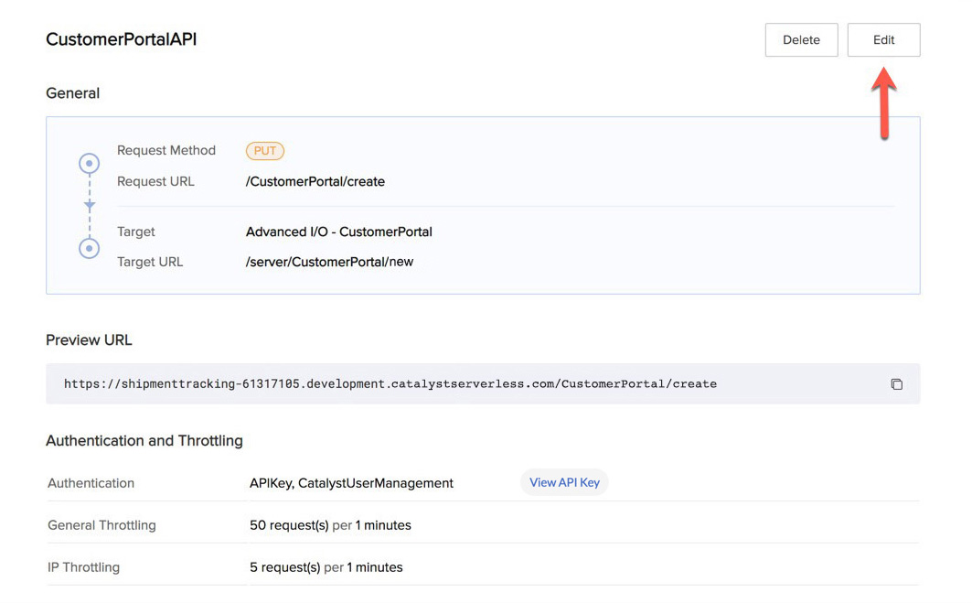Click the target node circle icon
Image resolution: width=972 pixels, height=603 pixels.
90,247
